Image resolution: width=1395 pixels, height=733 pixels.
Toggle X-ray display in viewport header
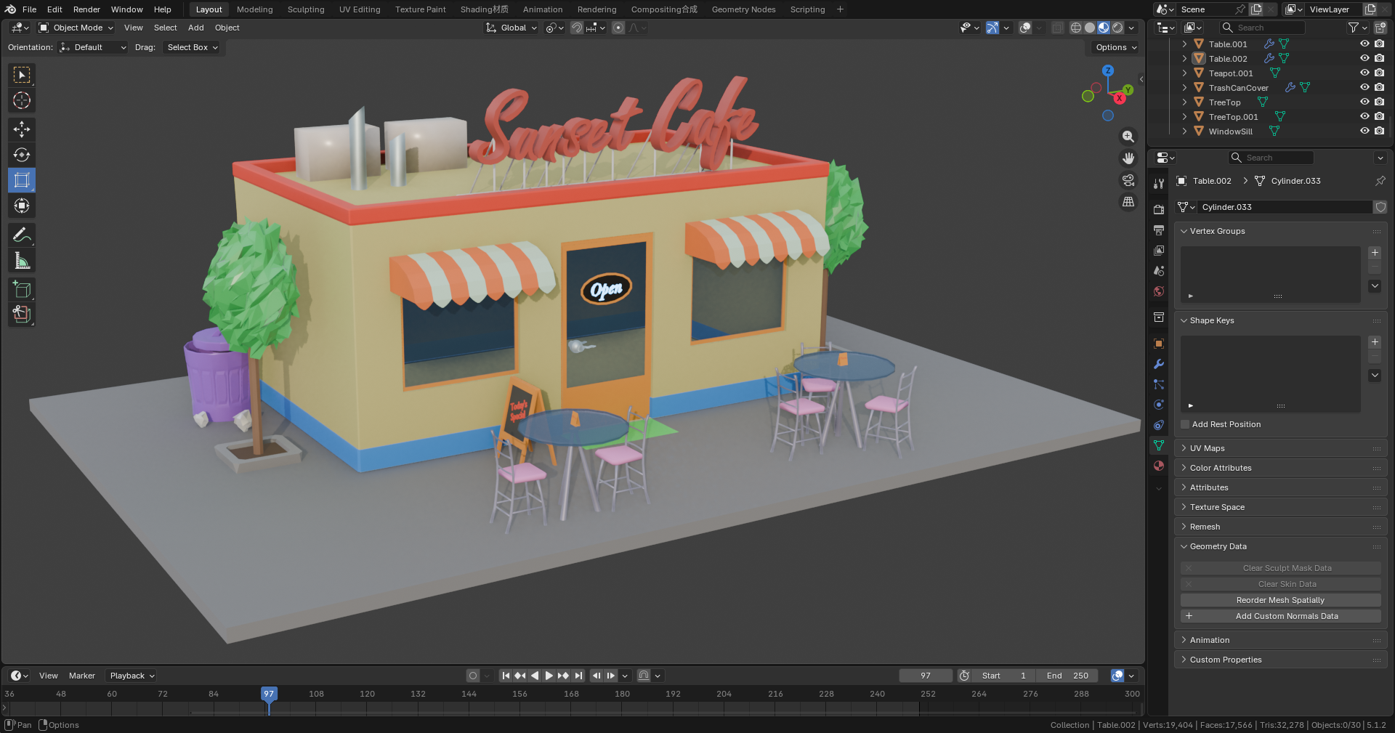coord(1057,28)
